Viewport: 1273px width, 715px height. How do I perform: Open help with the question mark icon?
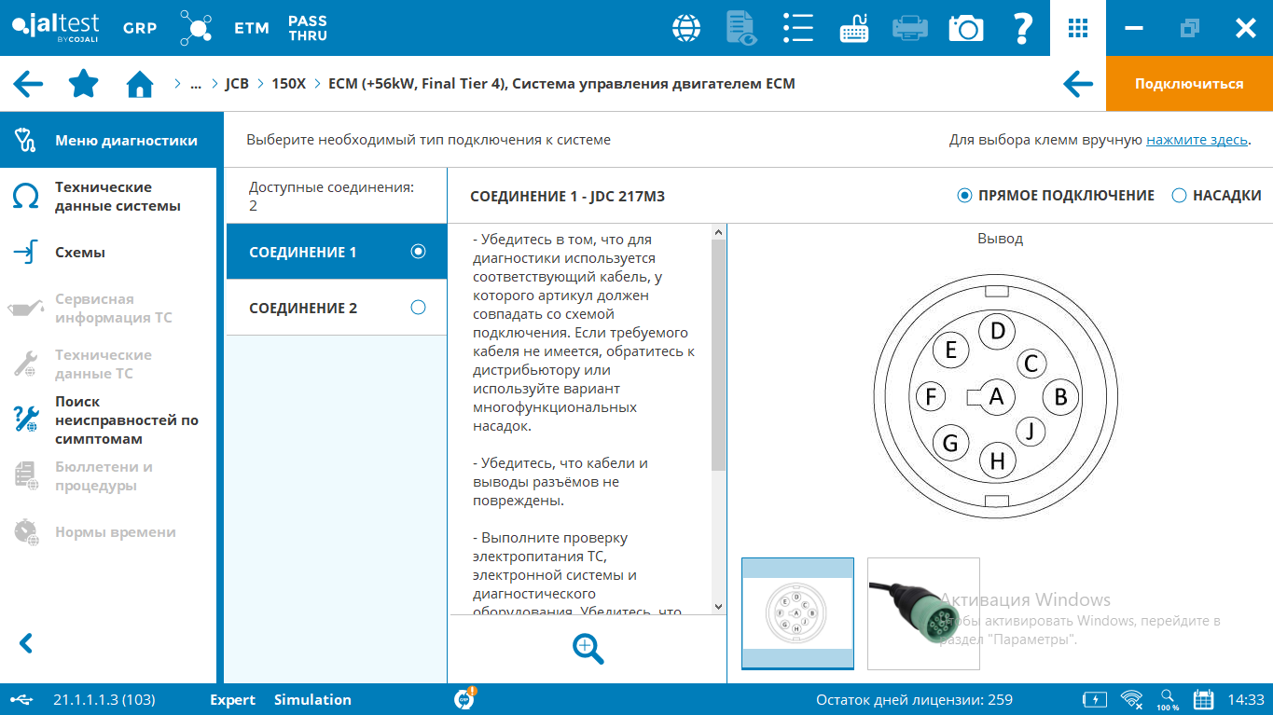1022,28
